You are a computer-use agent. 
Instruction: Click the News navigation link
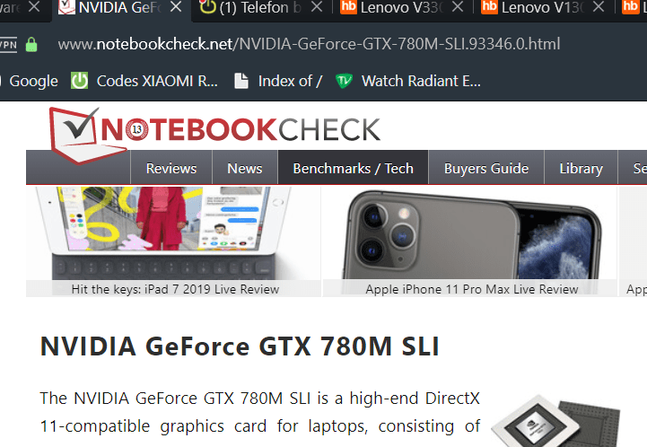pyautogui.click(x=245, y=169)
